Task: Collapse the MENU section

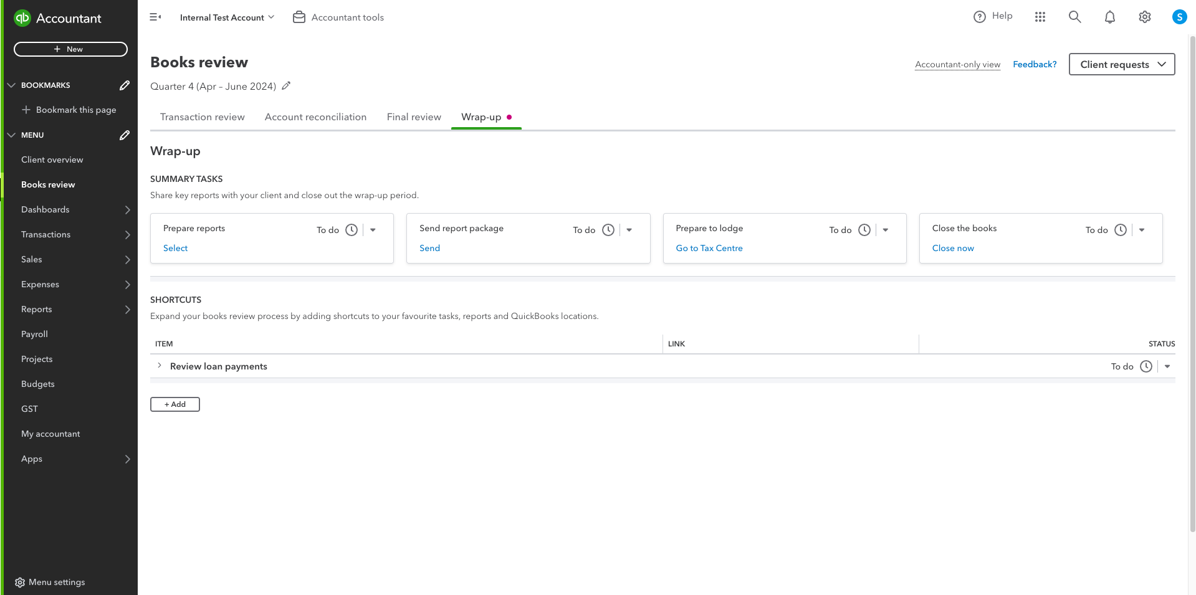Action: tap(11, 135)
